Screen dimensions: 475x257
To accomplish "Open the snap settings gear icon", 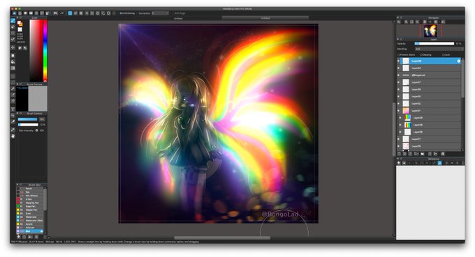I will [108, 13].
